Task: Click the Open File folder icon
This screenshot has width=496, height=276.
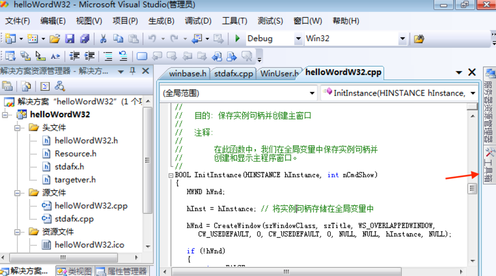Action: pyautogui.click(x=55, y=39)
